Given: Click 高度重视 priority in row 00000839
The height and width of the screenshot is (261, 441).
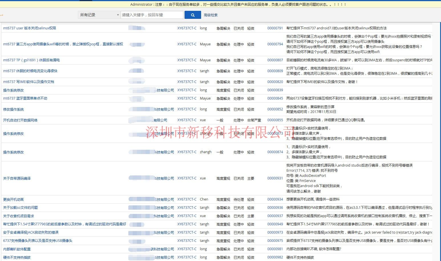Looking at the screenshot, I should pos(223,90).
